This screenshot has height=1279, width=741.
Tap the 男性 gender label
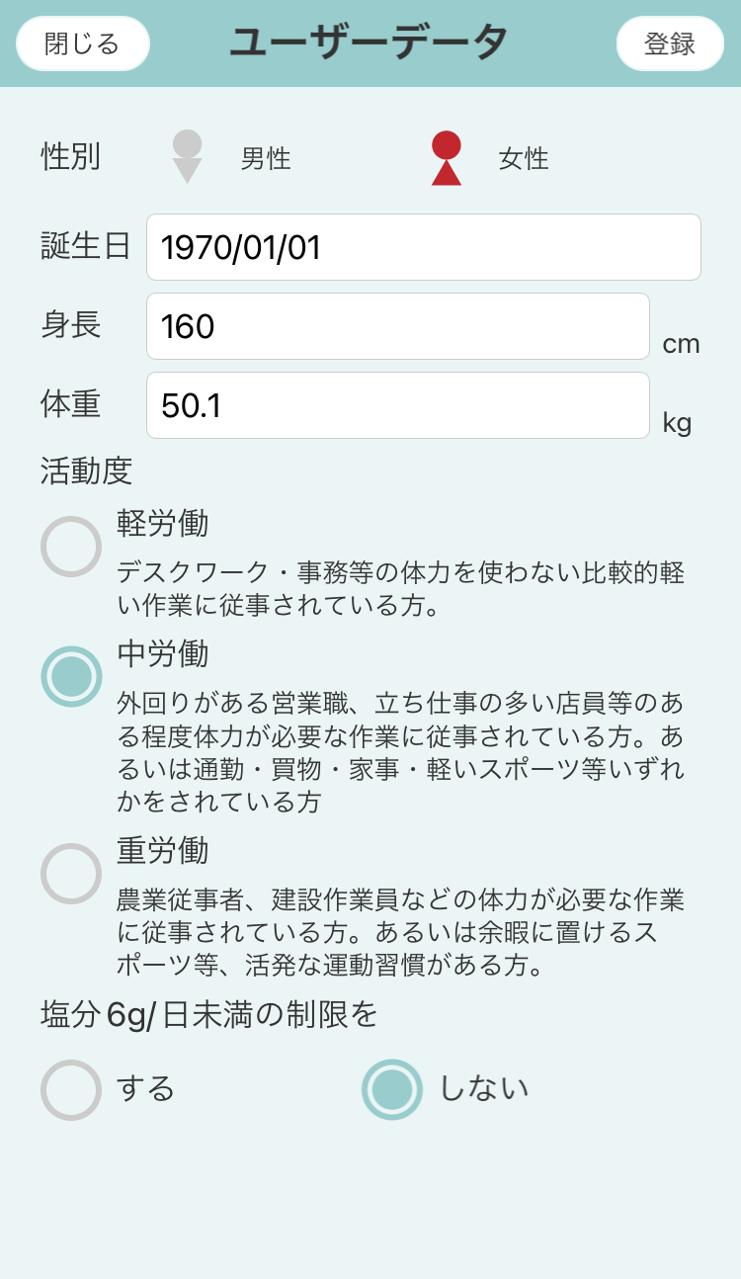tap(266, 158)
